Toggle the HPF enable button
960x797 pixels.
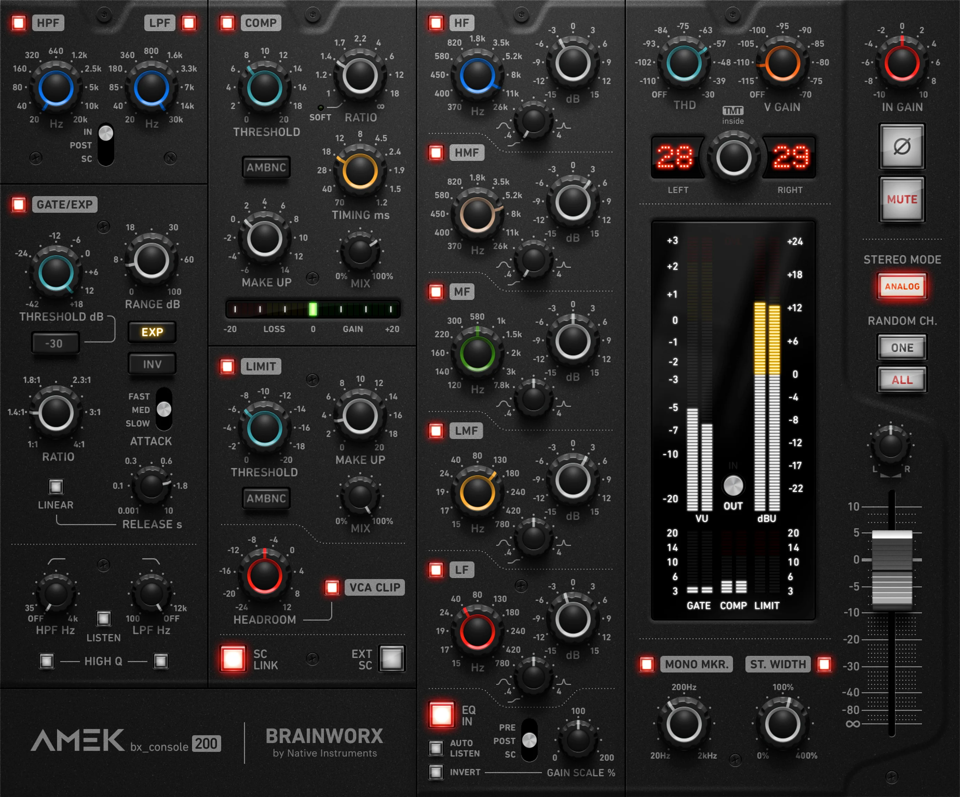point(19,23)
